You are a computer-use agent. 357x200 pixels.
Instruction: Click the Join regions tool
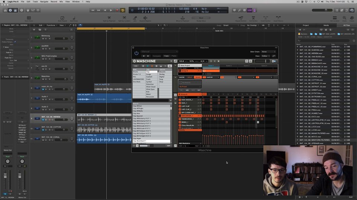(x=135, y=19)
